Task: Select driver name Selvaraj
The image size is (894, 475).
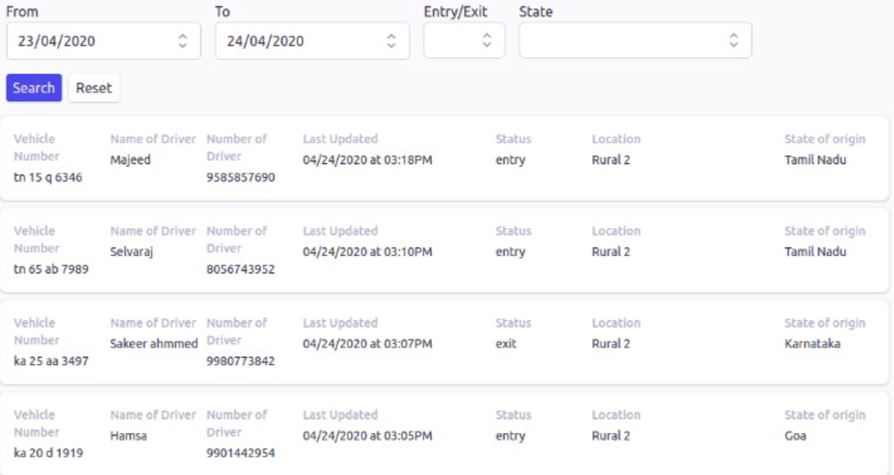Action: (x=132, y=252)
